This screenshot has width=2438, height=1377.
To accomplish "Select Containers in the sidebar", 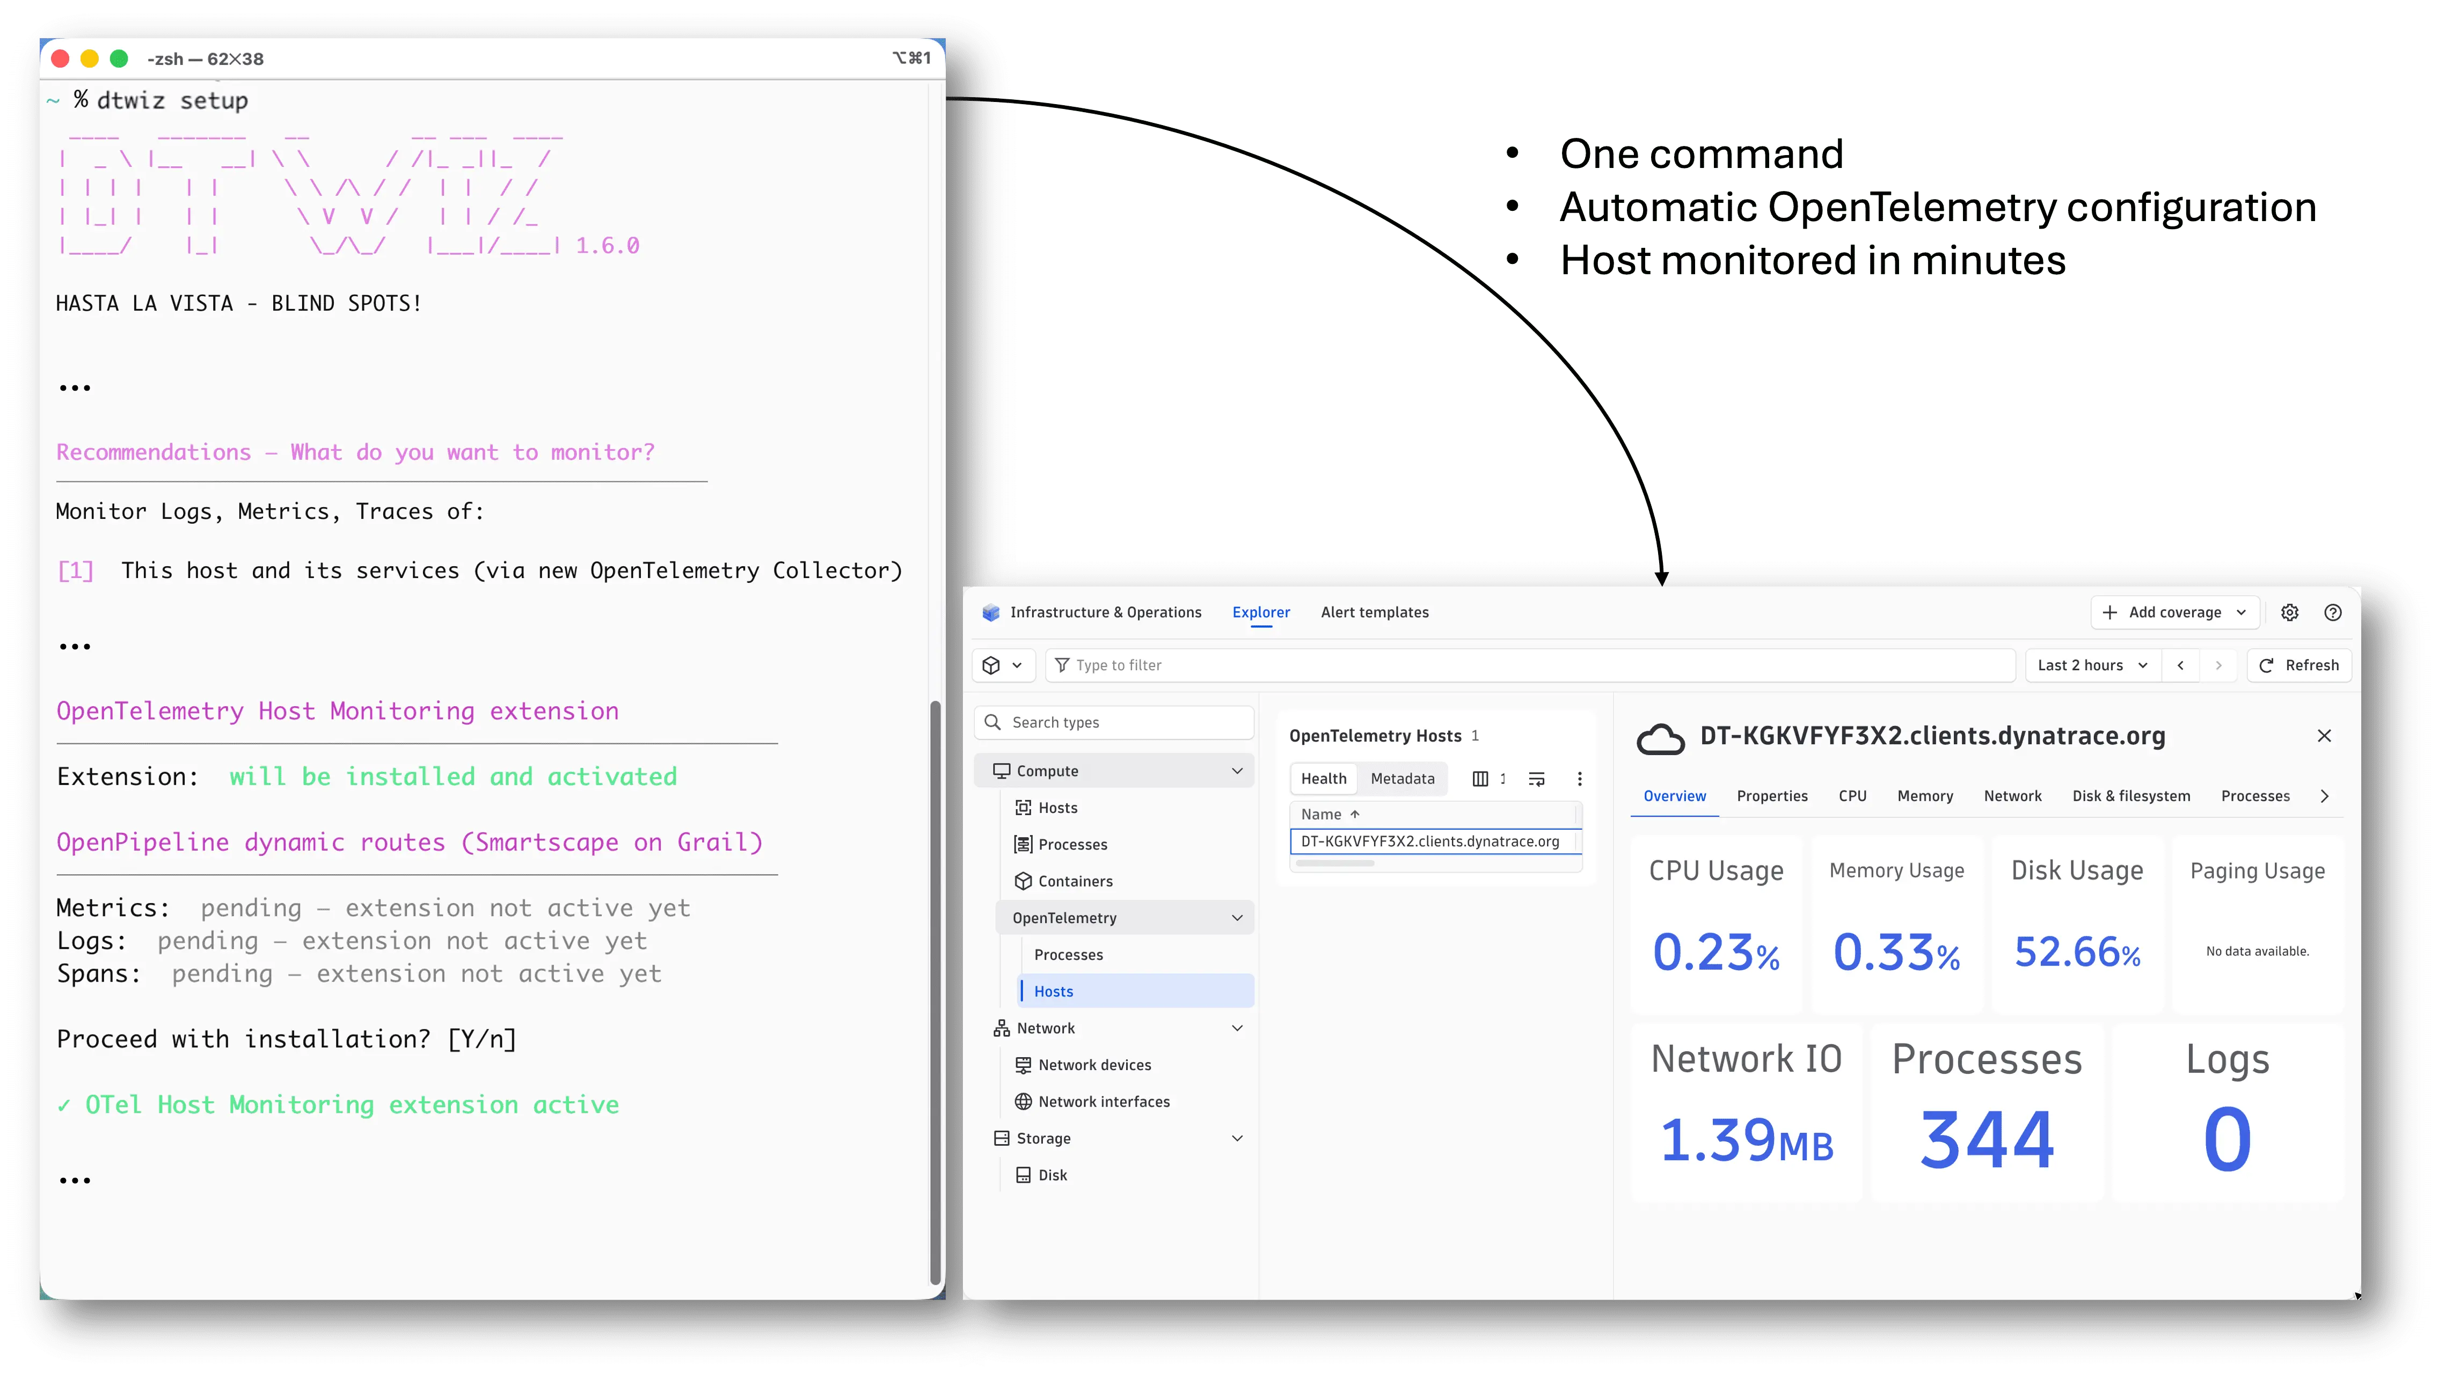I will (1075, 881).
